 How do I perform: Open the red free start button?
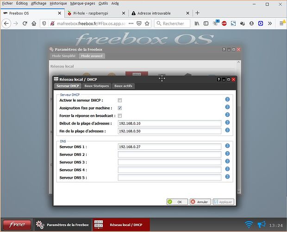17,225
